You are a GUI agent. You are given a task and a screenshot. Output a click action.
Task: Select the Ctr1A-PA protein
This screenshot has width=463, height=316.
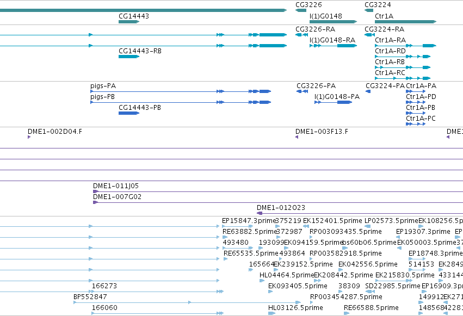tap(416, 91)
